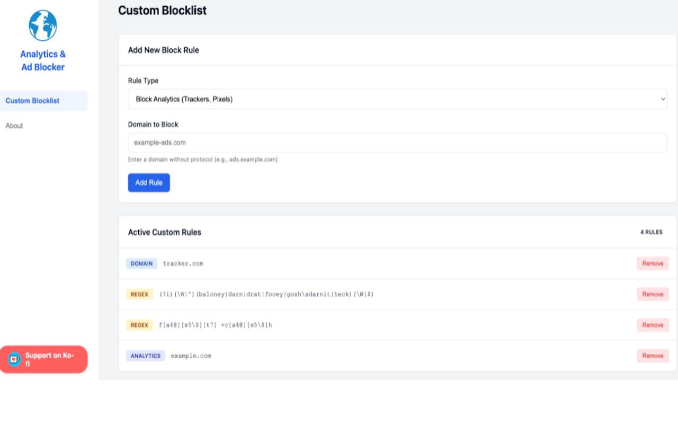Click the ANALYTICS badge beside example.com
This screenshot has height=424, width=678.
pyautogui.click(x=146, y=356)
